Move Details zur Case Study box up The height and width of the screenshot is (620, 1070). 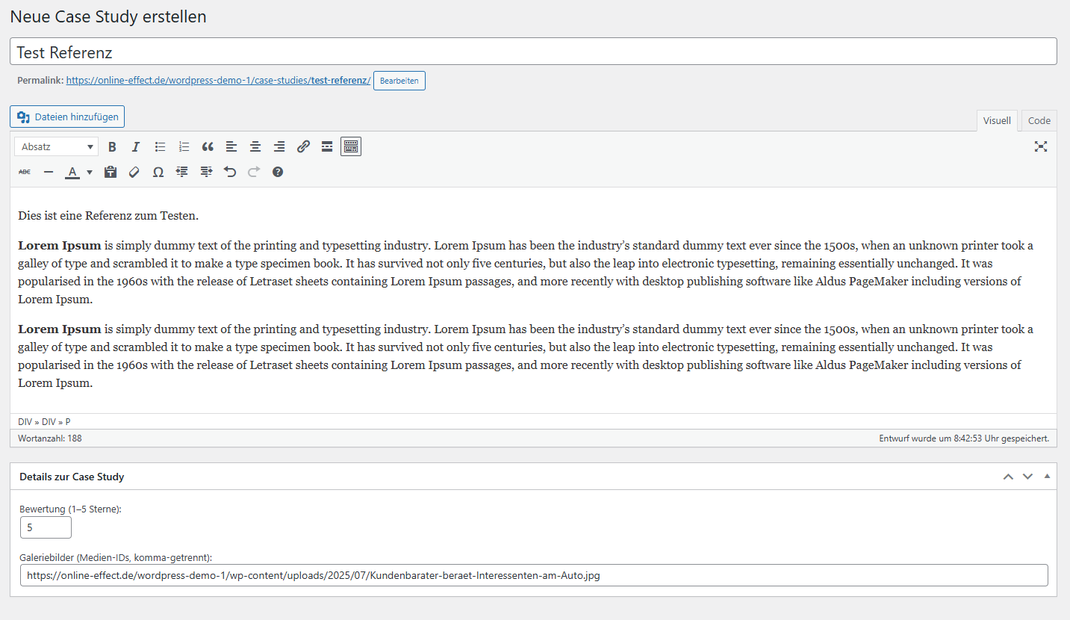coord(1008,477)
